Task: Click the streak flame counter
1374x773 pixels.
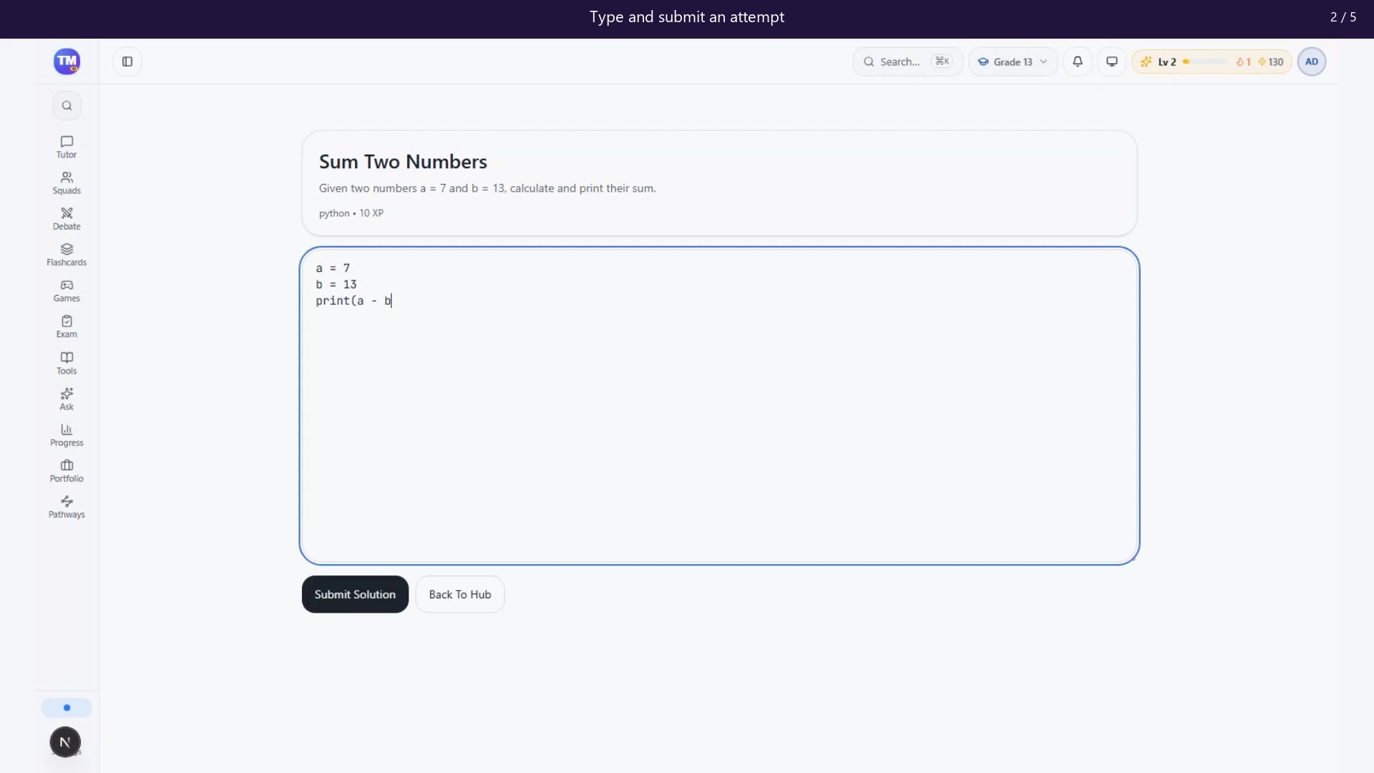Action: tap(1244, 62)
